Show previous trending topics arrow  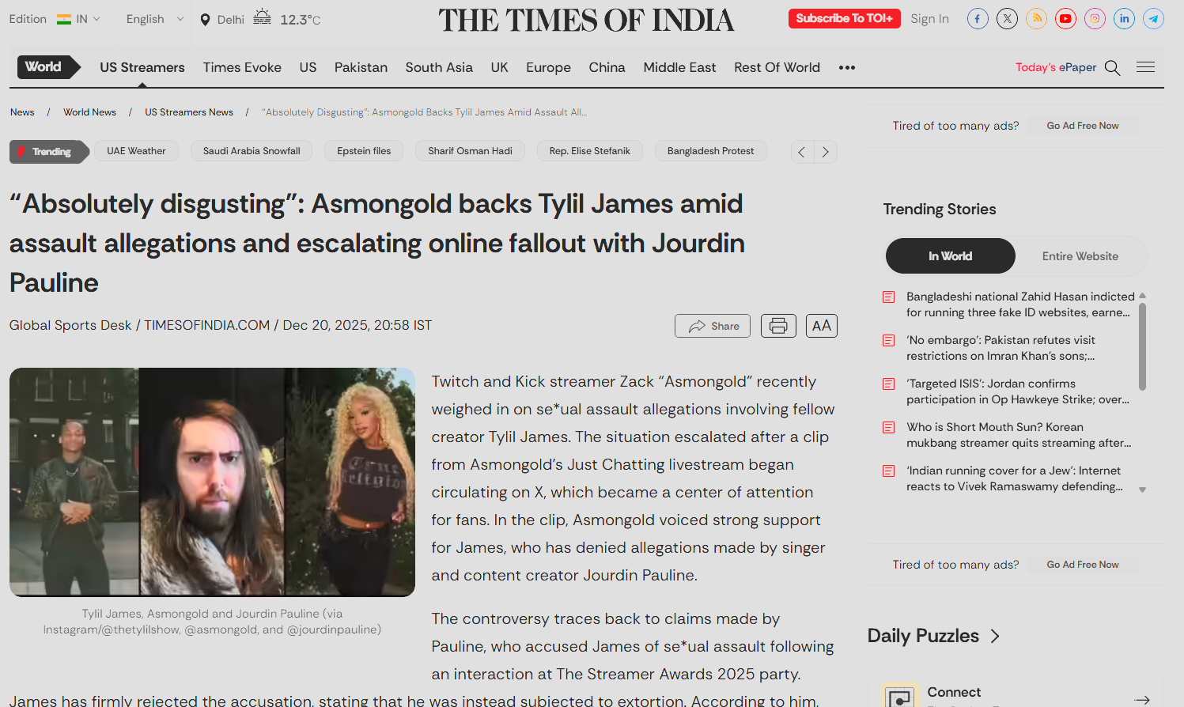point(802,152)
